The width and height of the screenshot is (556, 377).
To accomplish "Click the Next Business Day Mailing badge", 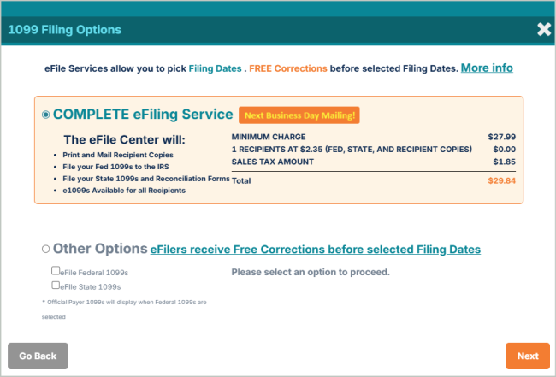I will (x=299, y=115).
